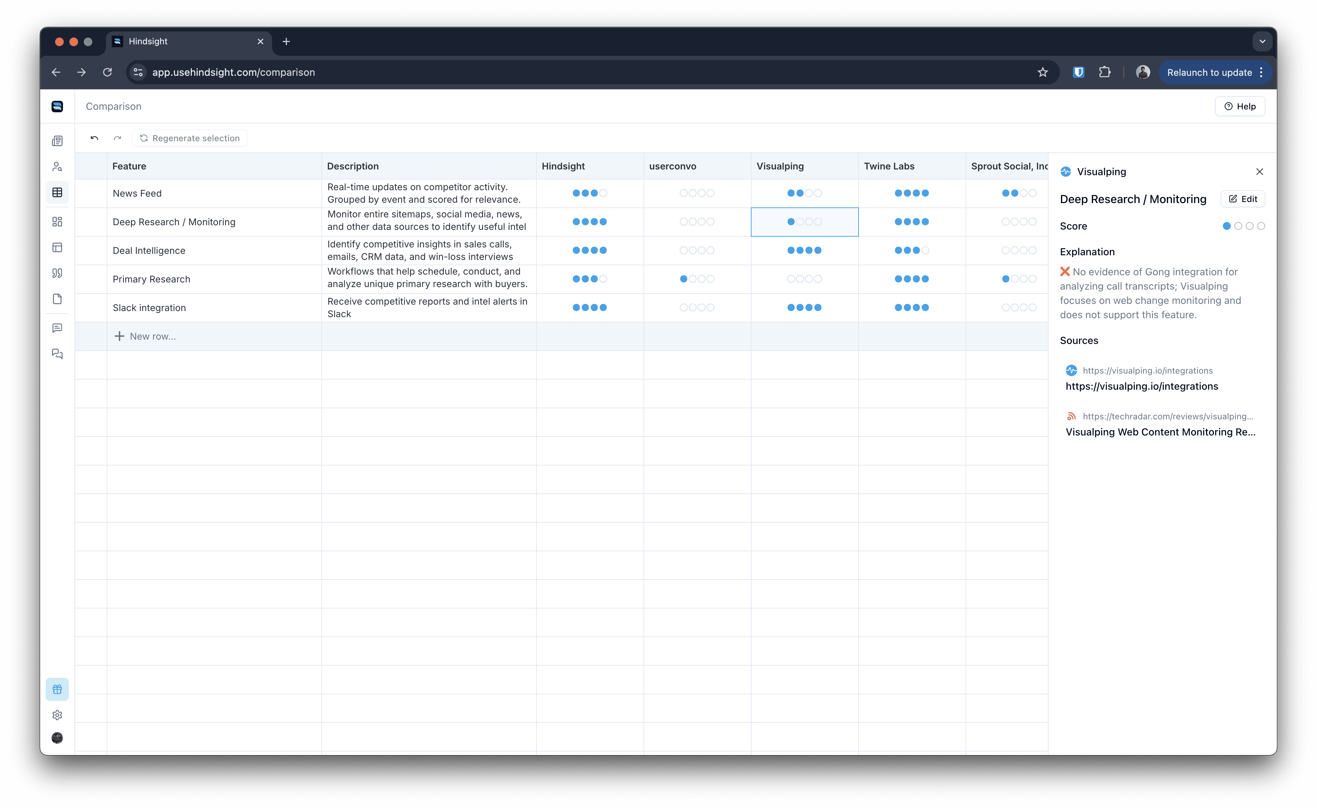
Task: Open the Bitwarden extension icon
Action: 1078,72
